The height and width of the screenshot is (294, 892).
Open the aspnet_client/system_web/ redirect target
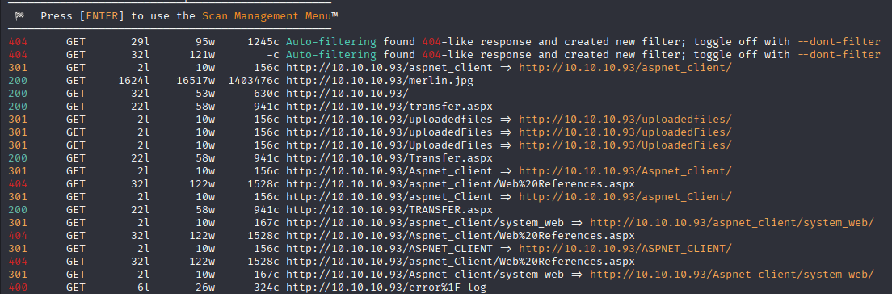point(731,223)
